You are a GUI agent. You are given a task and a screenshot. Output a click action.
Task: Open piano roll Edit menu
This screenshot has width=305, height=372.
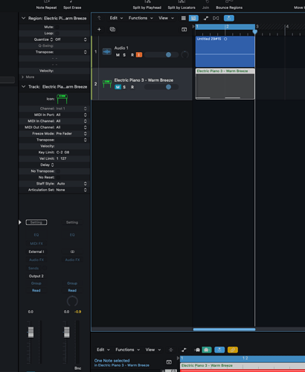103,350
